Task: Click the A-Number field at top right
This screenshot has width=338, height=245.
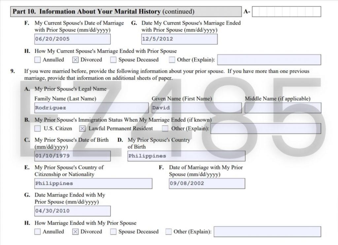Action: pos(286,12)
